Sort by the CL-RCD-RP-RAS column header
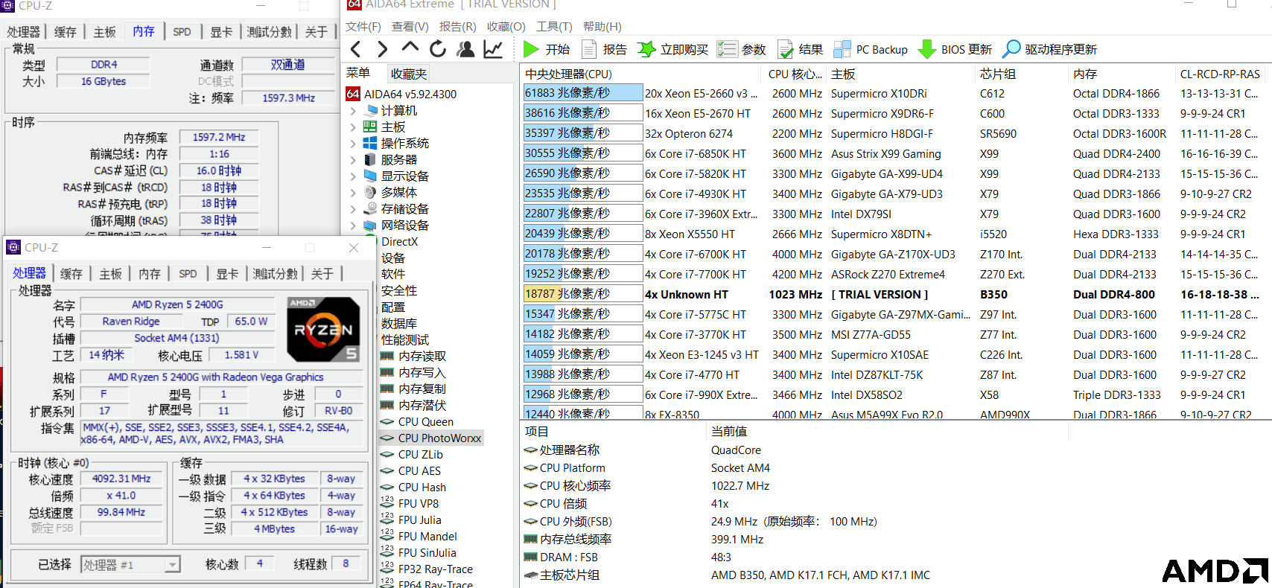Viewport: 1272px width, 588px height. (x=1221, y=74)
